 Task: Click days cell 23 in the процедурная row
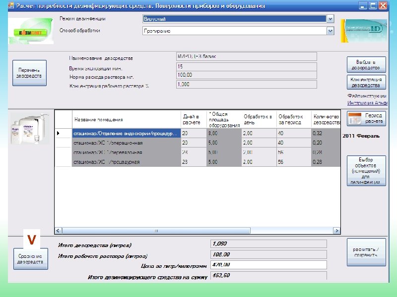click(194, 162)
